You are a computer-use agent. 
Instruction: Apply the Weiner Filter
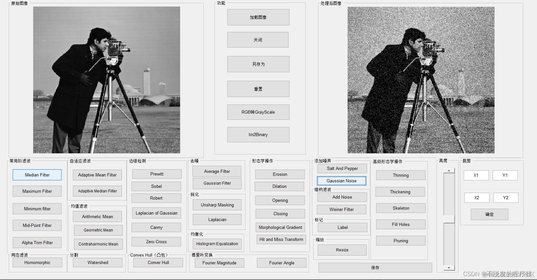(x=342, y=209)
